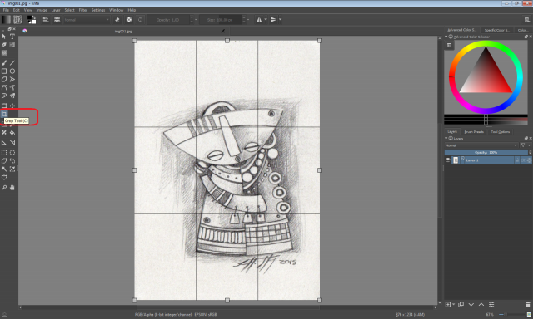Select the Freehand Selection tool
The width and height of the screenshot is (533, 319).
(12, 160)
